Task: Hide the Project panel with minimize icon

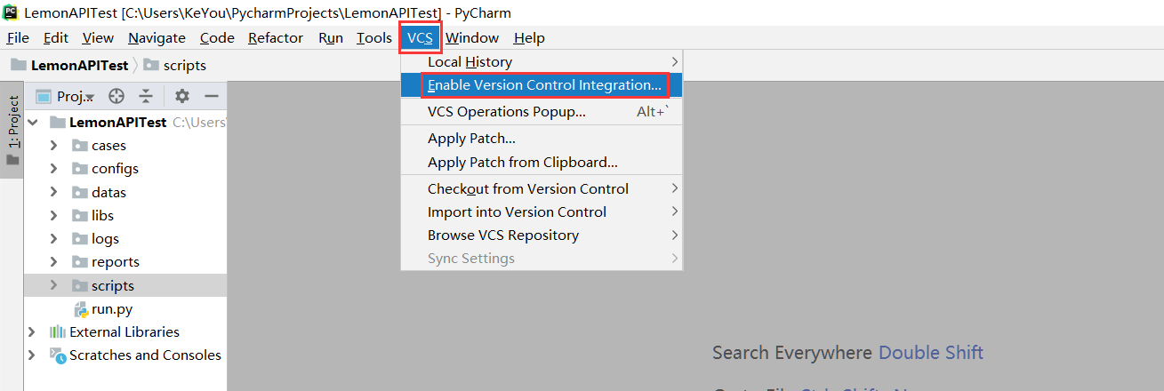Action: click(212, 96)
